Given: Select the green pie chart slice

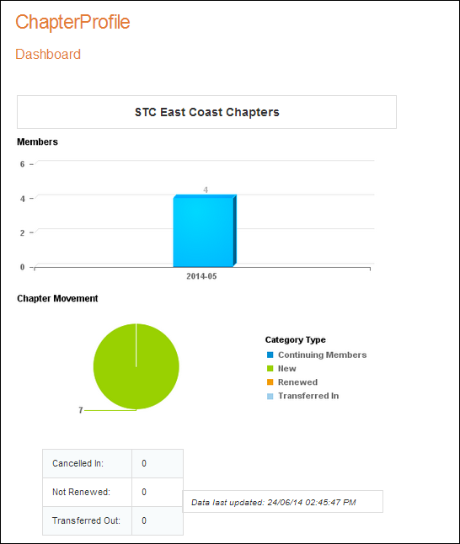Looking at the screenshot, I should tap(136, 366).
